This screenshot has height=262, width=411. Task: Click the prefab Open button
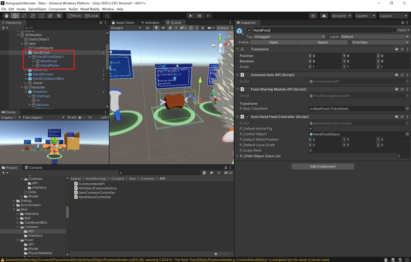274,42
